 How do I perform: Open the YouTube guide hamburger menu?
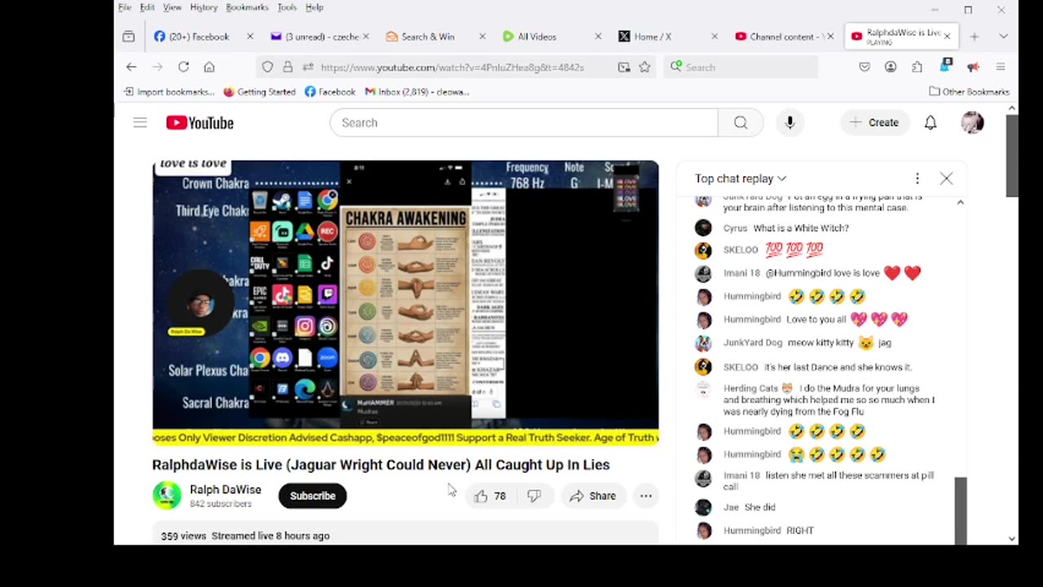coord(140,122)
